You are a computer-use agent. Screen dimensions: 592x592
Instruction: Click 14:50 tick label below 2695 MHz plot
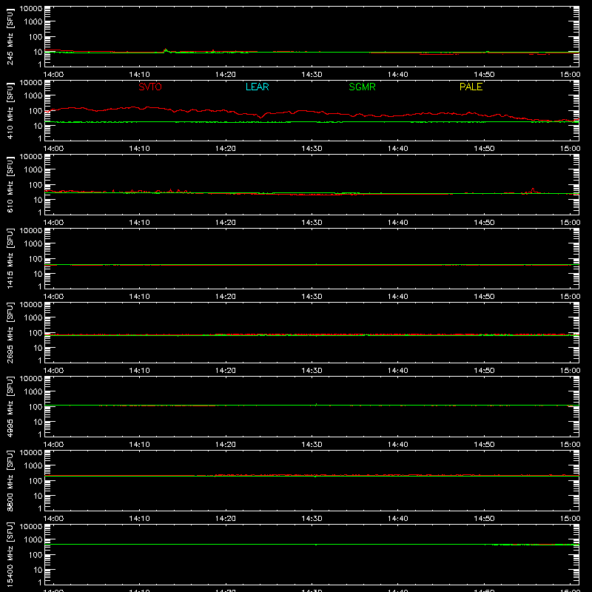coord(484,371)
